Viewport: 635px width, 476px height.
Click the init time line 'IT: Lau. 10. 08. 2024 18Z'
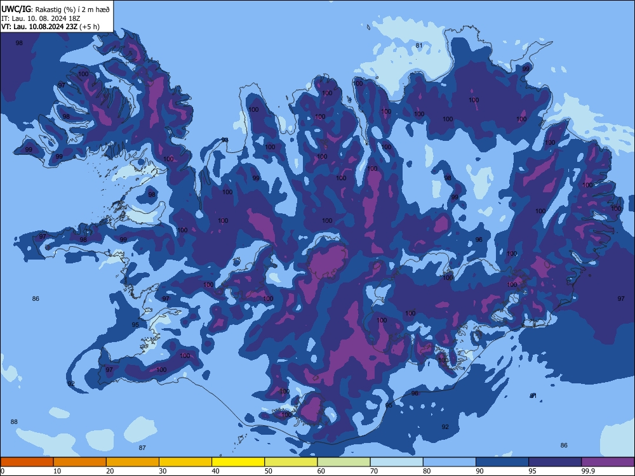coord(41,18)
